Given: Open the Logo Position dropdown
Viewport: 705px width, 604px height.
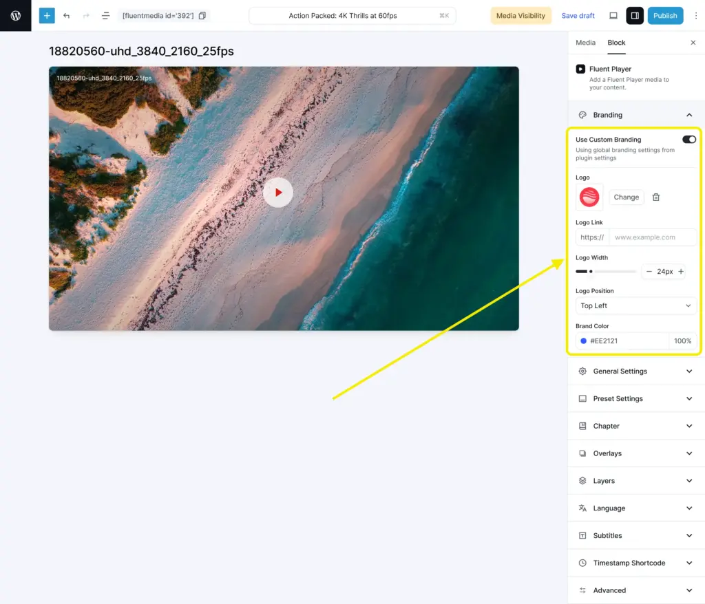Looking at the screenshot, I should pyautogui.click(x=635, y=305).
